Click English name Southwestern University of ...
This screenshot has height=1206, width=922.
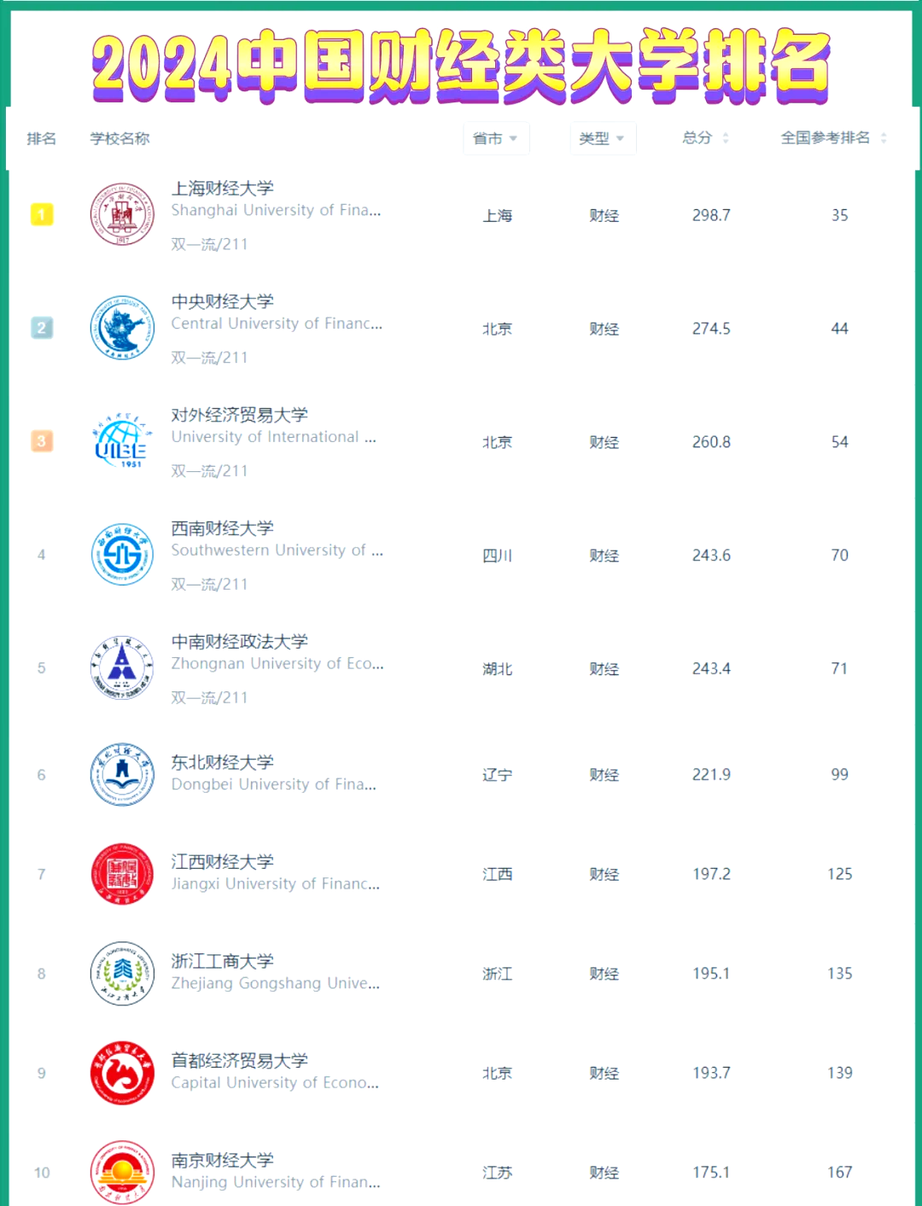click(x=277, y=551)
